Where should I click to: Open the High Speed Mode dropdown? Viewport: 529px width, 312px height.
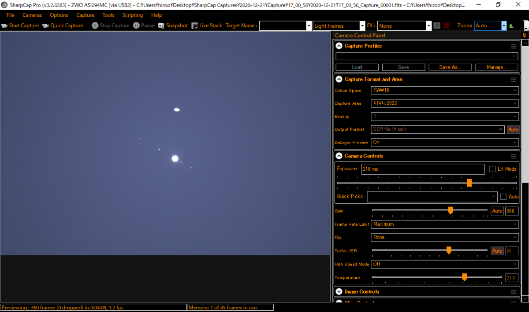[445, 264]
